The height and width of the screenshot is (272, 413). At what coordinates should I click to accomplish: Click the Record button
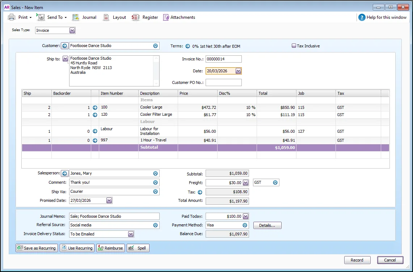357,260
